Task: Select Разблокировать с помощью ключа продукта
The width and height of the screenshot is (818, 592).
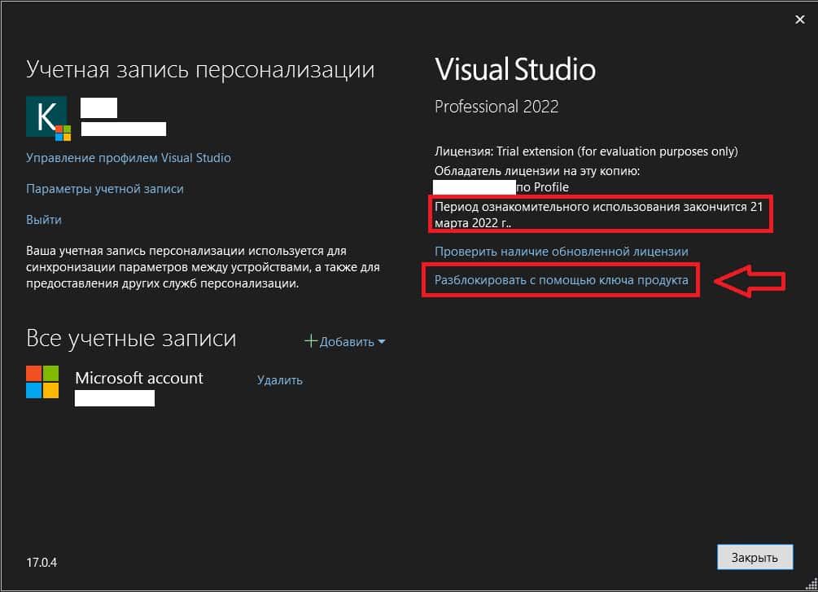Action: pos(562,280)
